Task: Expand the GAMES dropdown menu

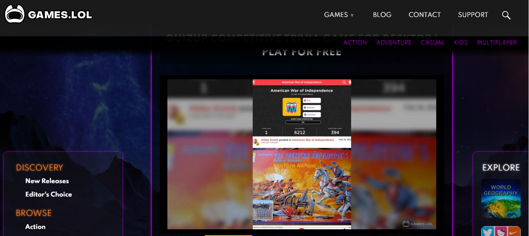Action: (339, 15)
